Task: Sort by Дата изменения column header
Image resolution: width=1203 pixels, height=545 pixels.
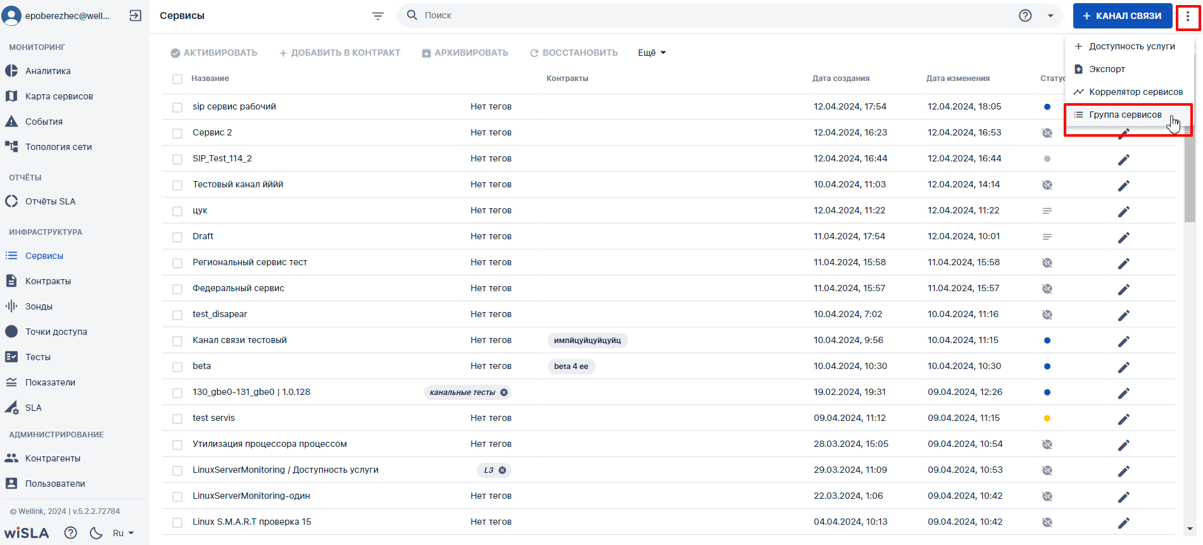Action: point(958,78)
